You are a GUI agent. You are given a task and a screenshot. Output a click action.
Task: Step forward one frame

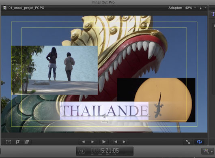[92, 142]
